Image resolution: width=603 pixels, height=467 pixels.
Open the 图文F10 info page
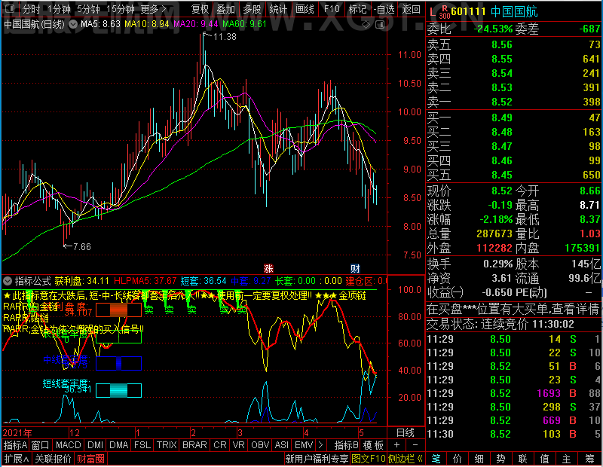click(369, 459)
